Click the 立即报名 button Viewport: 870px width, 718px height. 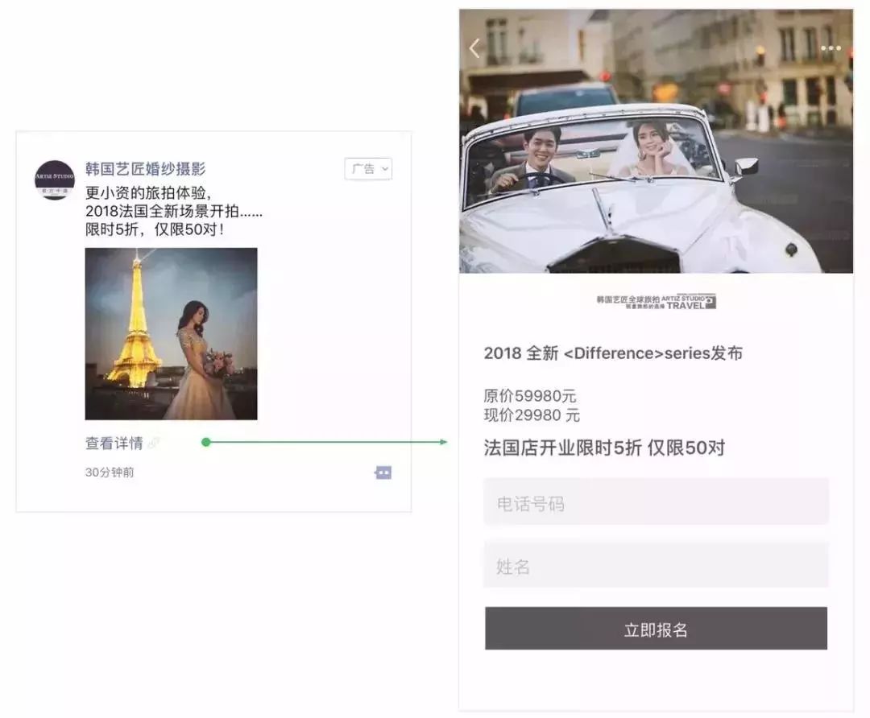656,628
